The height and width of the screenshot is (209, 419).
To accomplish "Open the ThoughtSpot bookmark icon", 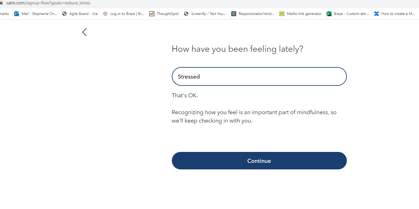I will 152,14.
